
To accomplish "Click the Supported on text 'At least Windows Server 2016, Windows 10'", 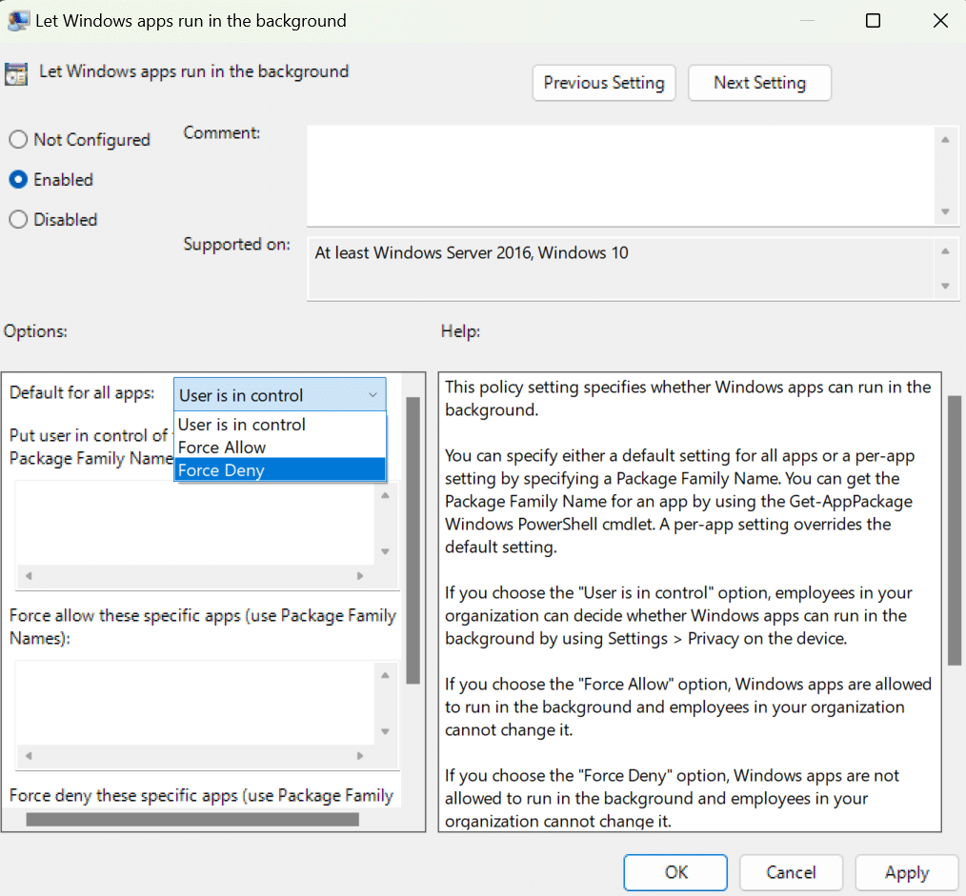I will (x=472, y=253).
